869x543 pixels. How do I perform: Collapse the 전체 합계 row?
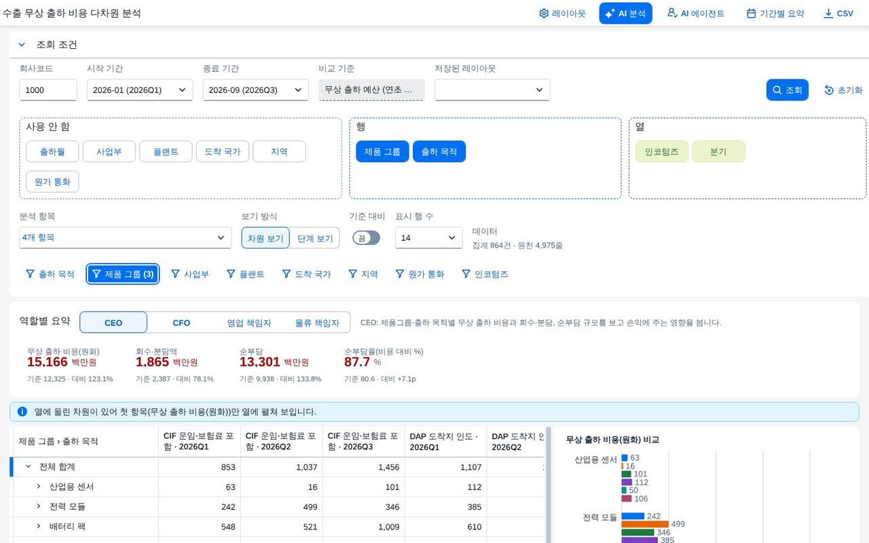coord(29,467)
